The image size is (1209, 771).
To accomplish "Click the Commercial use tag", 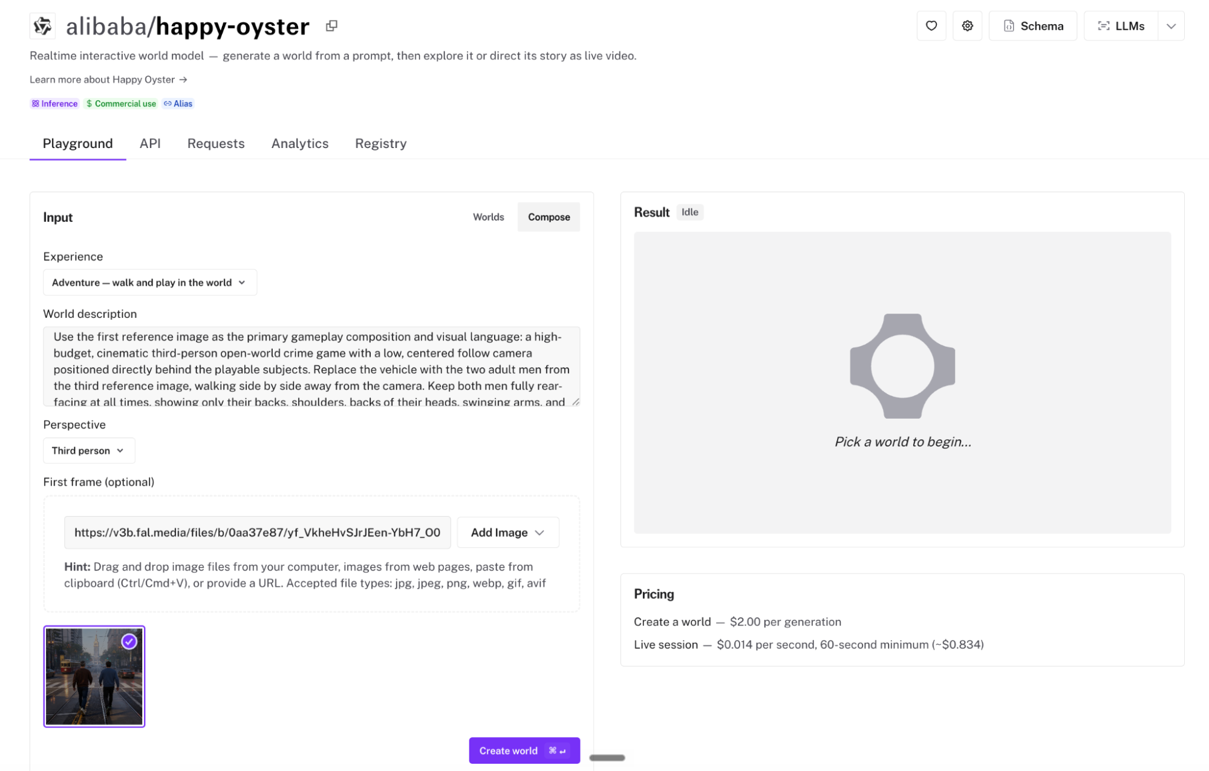I will (x=121, y=104).
